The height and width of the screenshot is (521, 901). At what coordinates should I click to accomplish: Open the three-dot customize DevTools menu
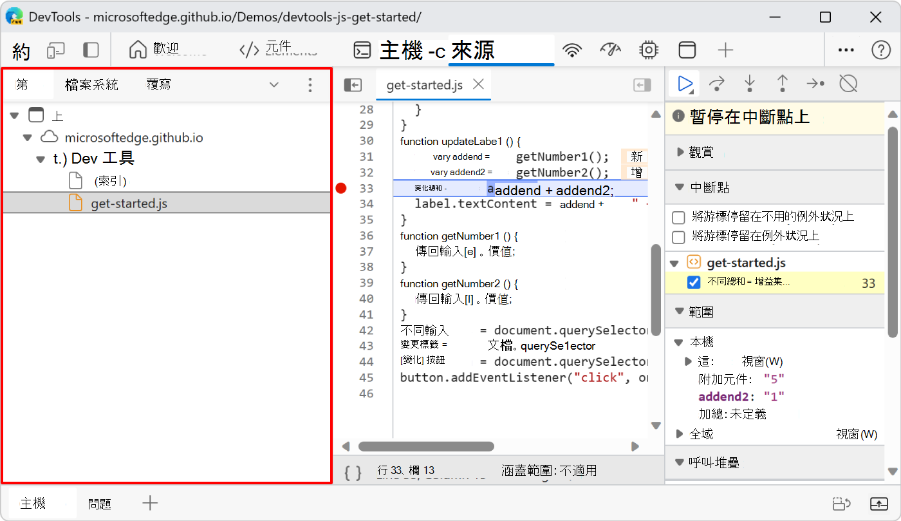coord(846,50)
